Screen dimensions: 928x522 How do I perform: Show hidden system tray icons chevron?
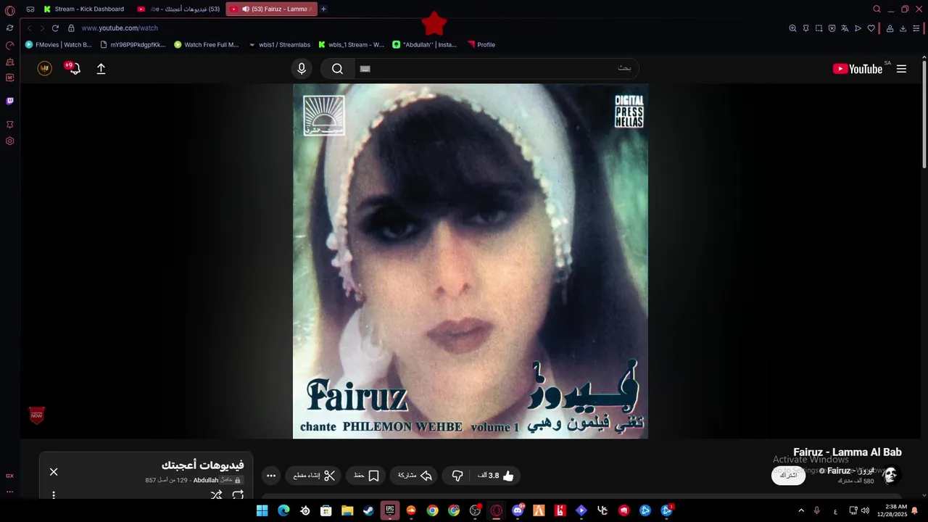point(801,510)
